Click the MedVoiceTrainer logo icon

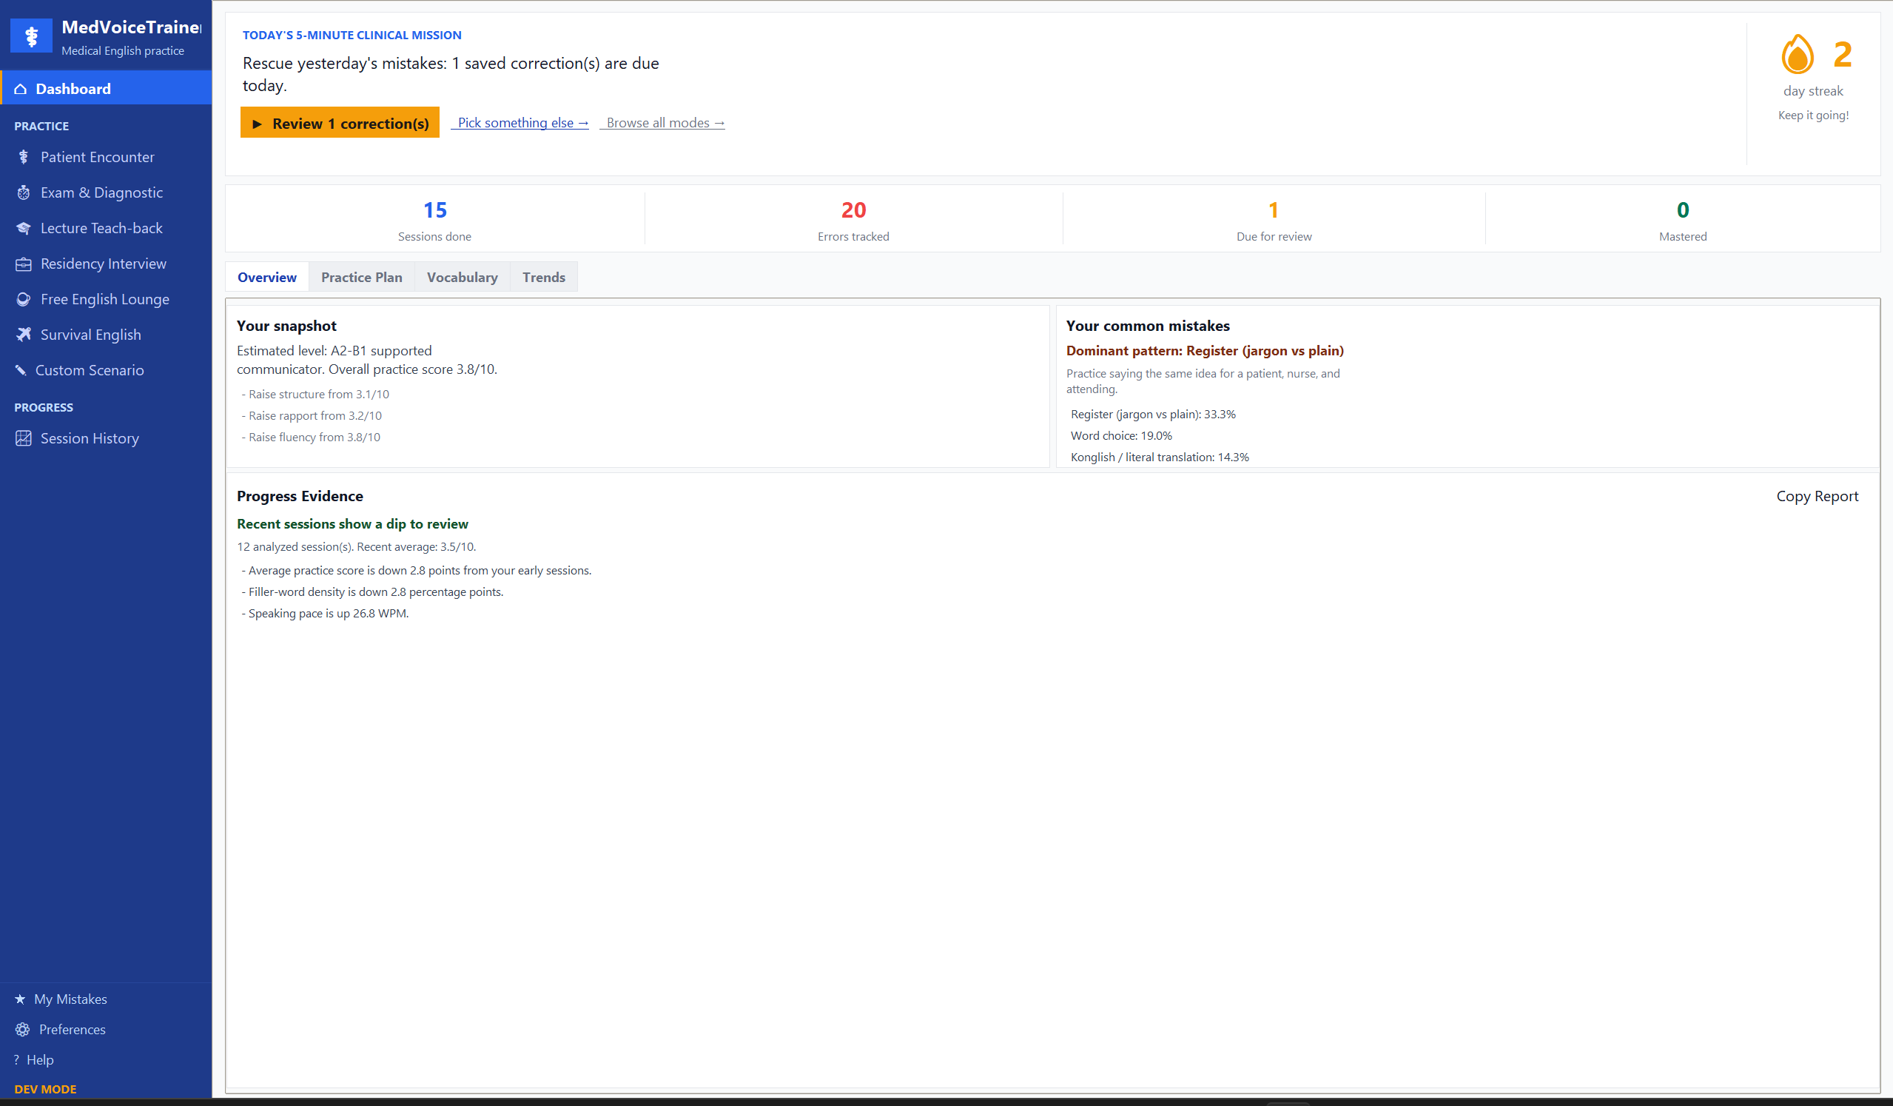pyautogui.click(x=31, y=36)
